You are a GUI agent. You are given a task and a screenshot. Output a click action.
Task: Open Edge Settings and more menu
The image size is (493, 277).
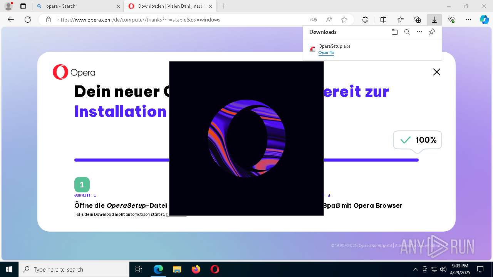468,20
